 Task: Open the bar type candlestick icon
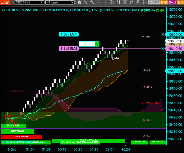79,2
